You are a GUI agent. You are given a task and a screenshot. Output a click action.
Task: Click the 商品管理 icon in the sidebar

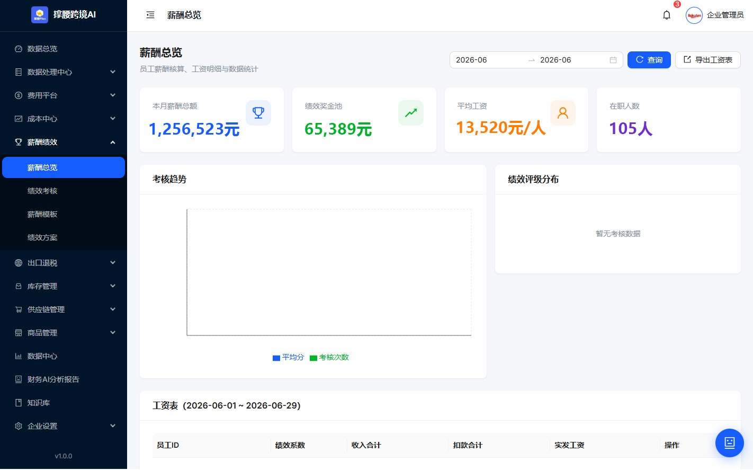click(19, 333)
